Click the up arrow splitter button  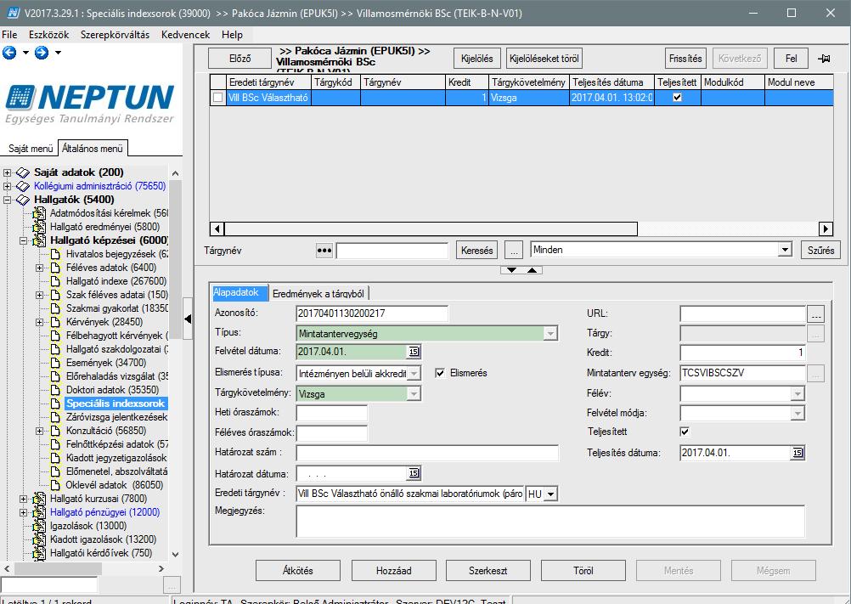pos(533,269)
